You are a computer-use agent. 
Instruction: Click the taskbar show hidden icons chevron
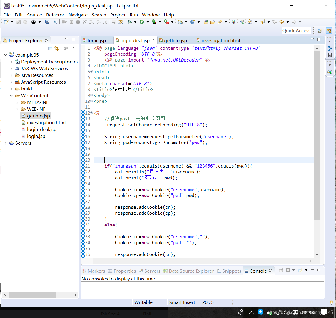pyautogui.click(x=252, y=312)
